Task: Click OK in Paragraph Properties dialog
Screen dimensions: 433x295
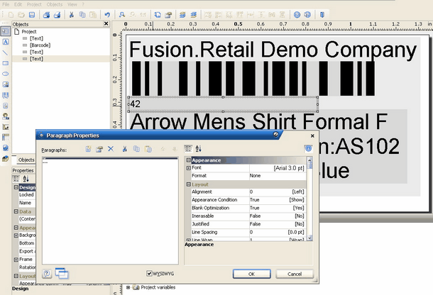Action: pos(251,274)
